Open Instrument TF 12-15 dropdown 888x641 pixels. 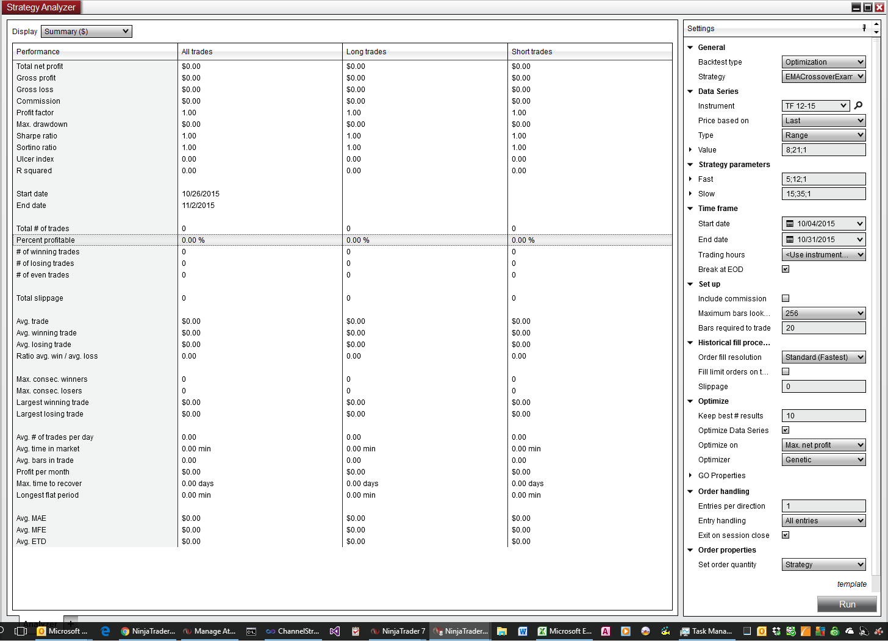[x=815, y=106]
